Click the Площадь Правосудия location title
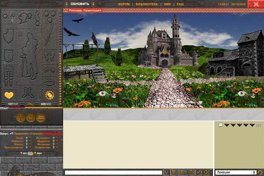 tap(85, 11)
